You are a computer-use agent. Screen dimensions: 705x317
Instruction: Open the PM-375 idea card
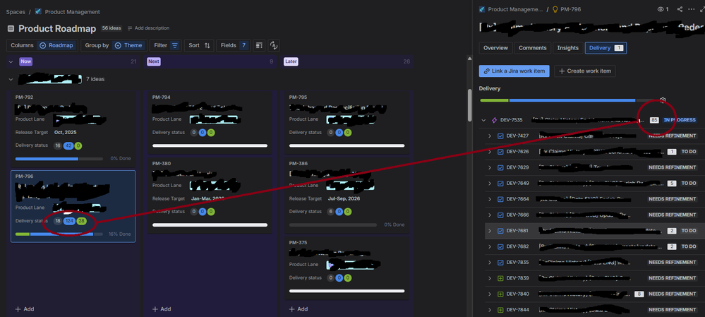click(347, 268)
